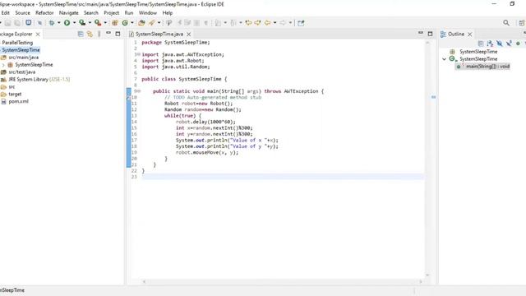Open the Navigate menu

(x=69, y=13)
